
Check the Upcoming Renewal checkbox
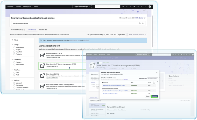tap(15, 87)
